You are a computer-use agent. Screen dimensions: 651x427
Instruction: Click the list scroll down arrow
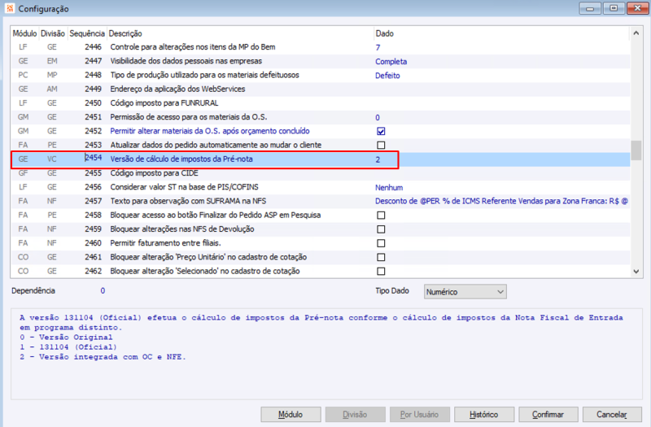click(x=636, y=272)
